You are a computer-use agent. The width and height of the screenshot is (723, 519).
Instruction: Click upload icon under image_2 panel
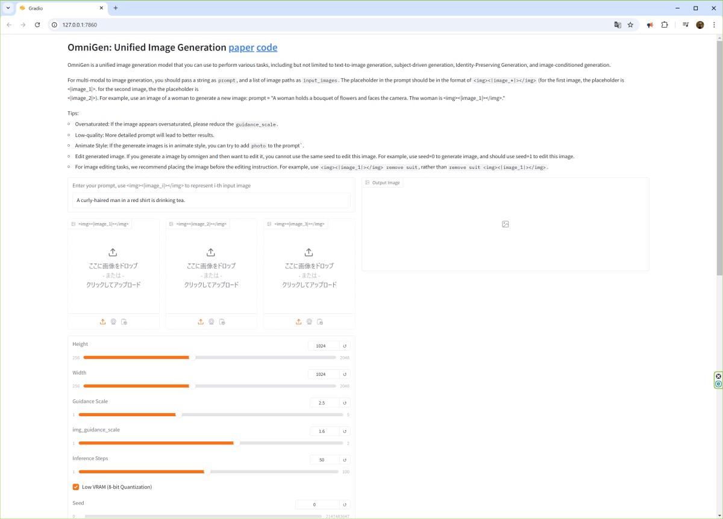tap(201, 322)
